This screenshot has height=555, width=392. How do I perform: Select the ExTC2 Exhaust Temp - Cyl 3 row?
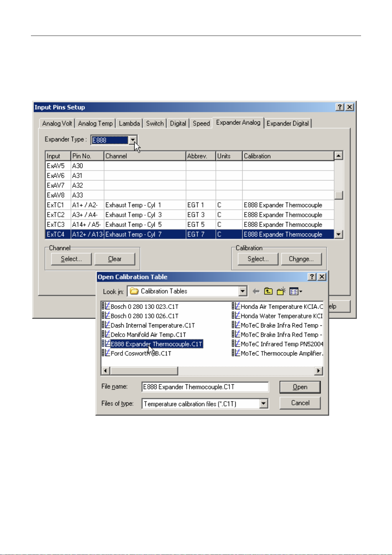190,215
